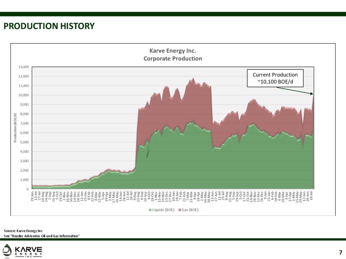
Task: Click the KARVE ENERGY INC wordmark
Action: pos(29,252)
